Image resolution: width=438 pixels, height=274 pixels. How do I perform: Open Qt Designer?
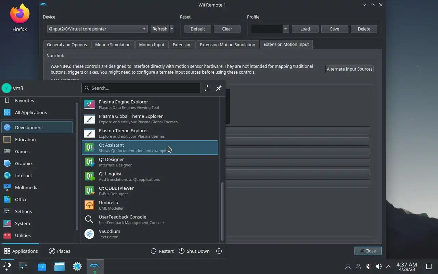tap(150, 162)
